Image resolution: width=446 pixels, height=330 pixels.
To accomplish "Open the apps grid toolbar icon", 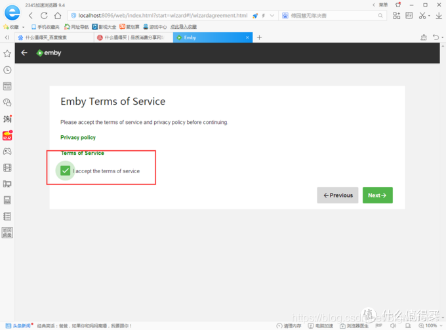I will (x=397, y=16).
